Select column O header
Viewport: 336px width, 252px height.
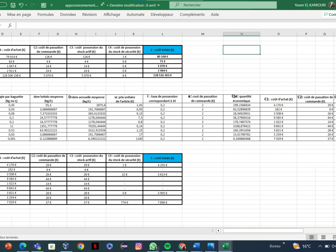point(278,34)
